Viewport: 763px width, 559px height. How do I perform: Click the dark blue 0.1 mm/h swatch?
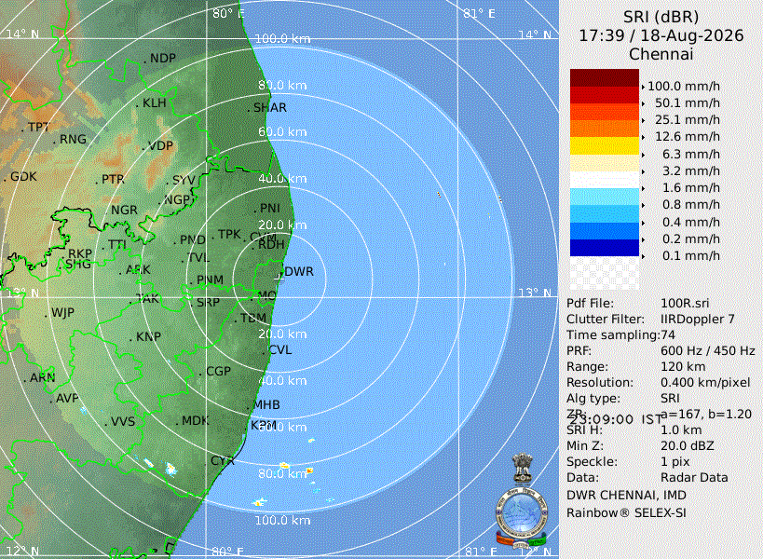[605, 248]
